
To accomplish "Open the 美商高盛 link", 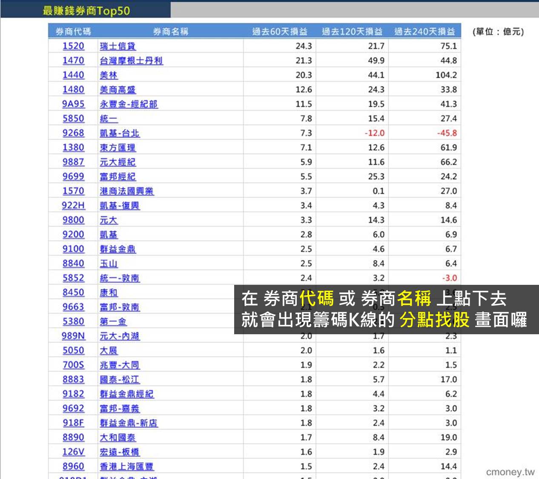I will [118, 90].
